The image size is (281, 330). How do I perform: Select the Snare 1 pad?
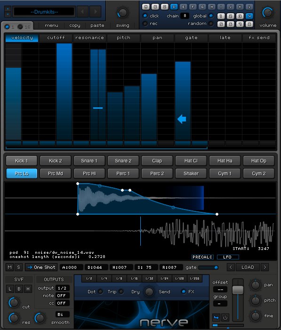click(89, 161)
